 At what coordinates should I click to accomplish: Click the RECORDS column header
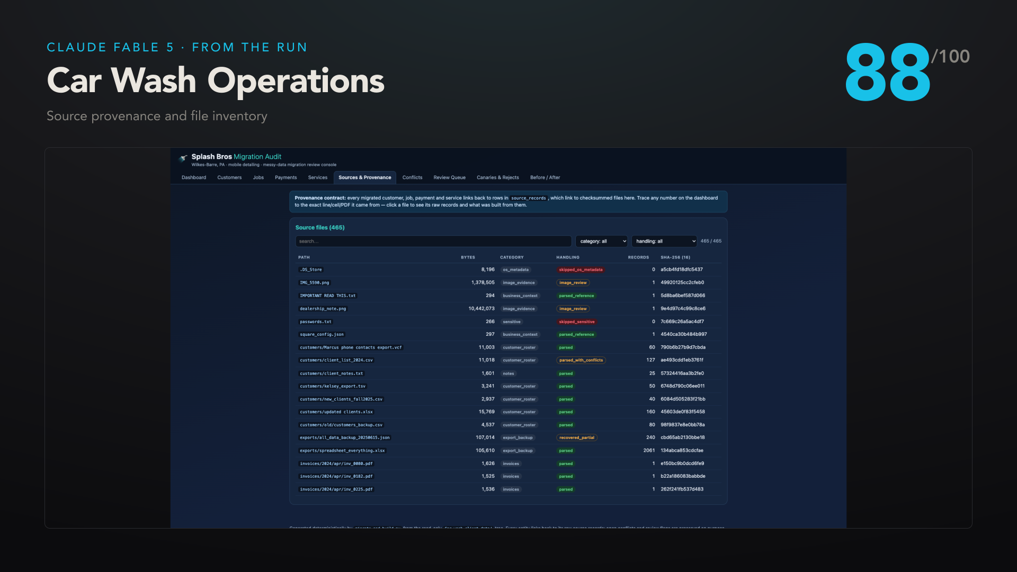[x=638, y=257]
